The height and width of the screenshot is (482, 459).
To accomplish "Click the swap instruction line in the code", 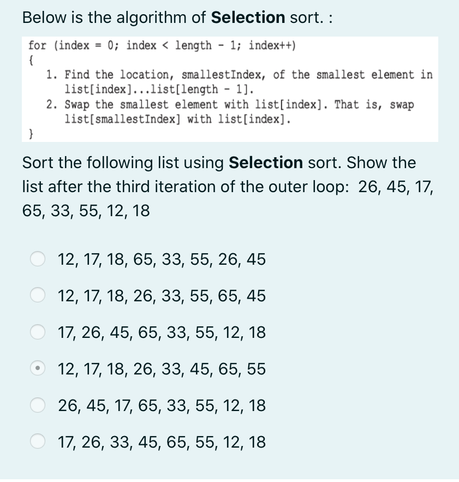I will click(229, 105).
